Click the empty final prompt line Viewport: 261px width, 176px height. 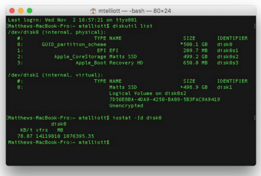(126, 142)
